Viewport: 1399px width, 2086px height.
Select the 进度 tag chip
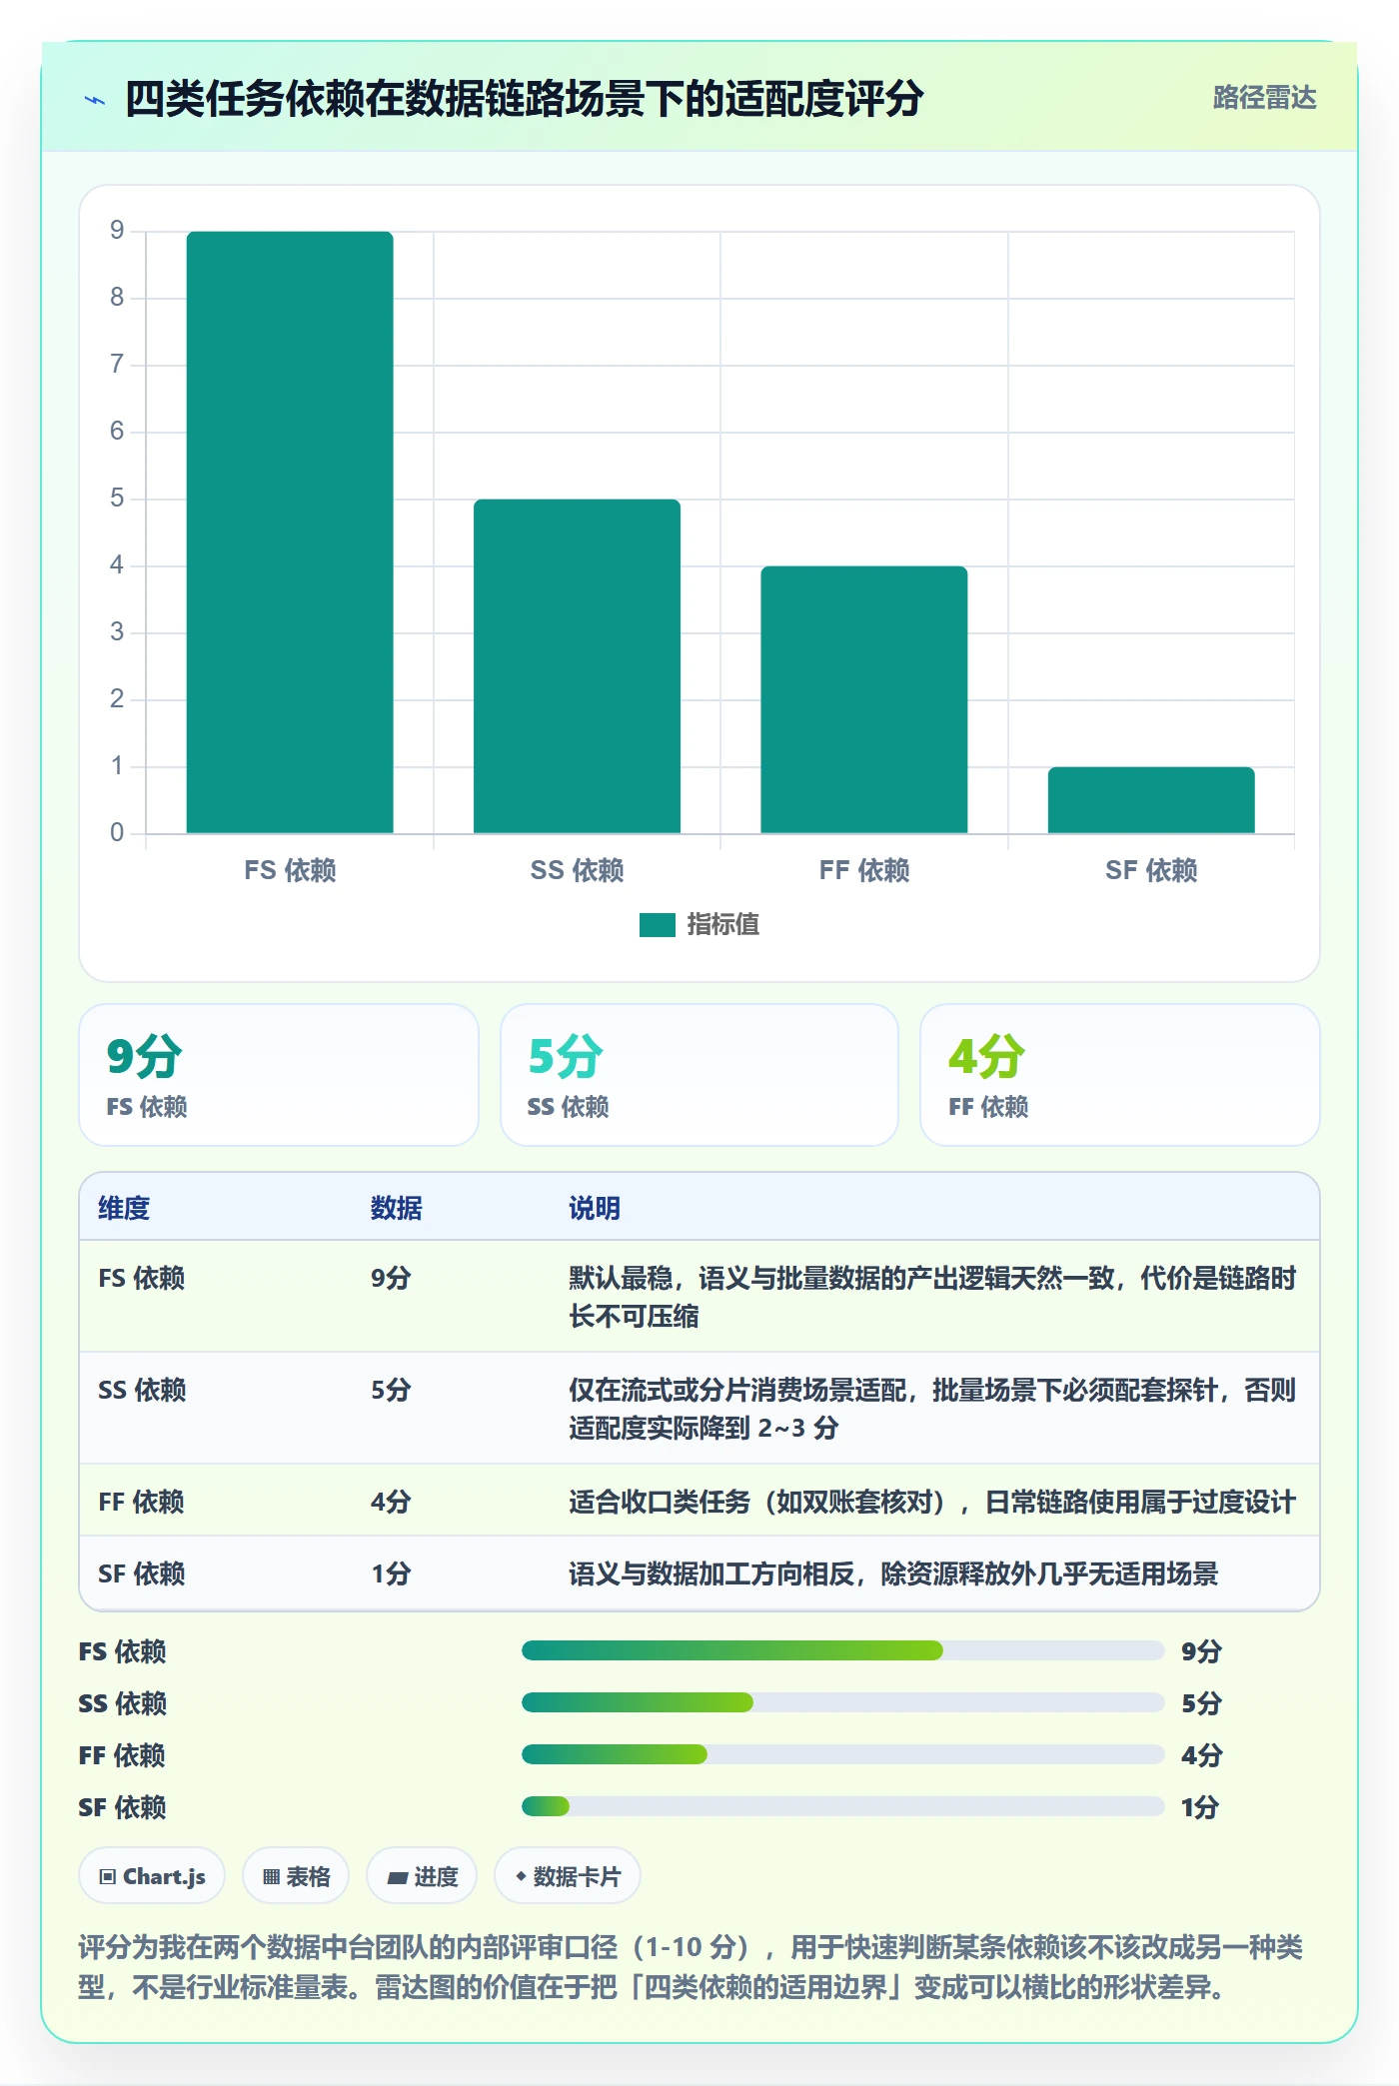(422, 1876)
